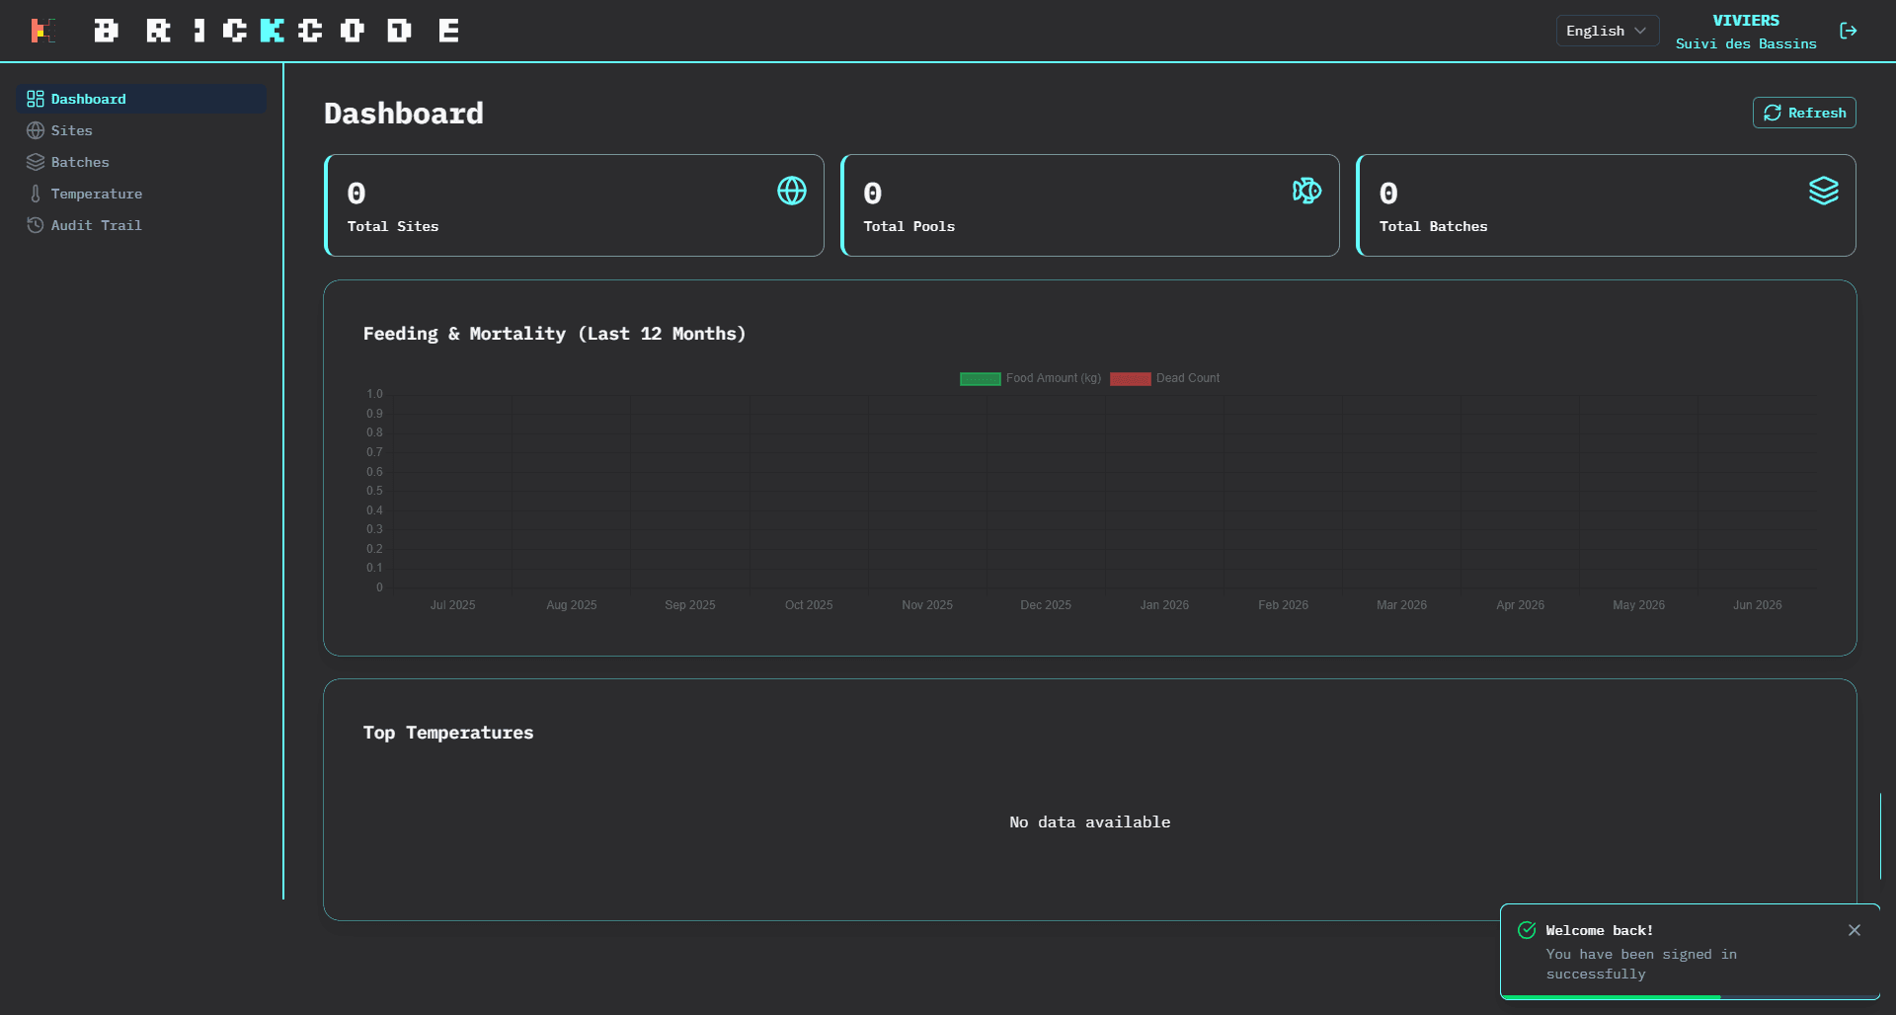This screenshot has height=1015, width=1896.
Task: Go to the Sites page
Action: pyautogui.click(x=141, y=130)
